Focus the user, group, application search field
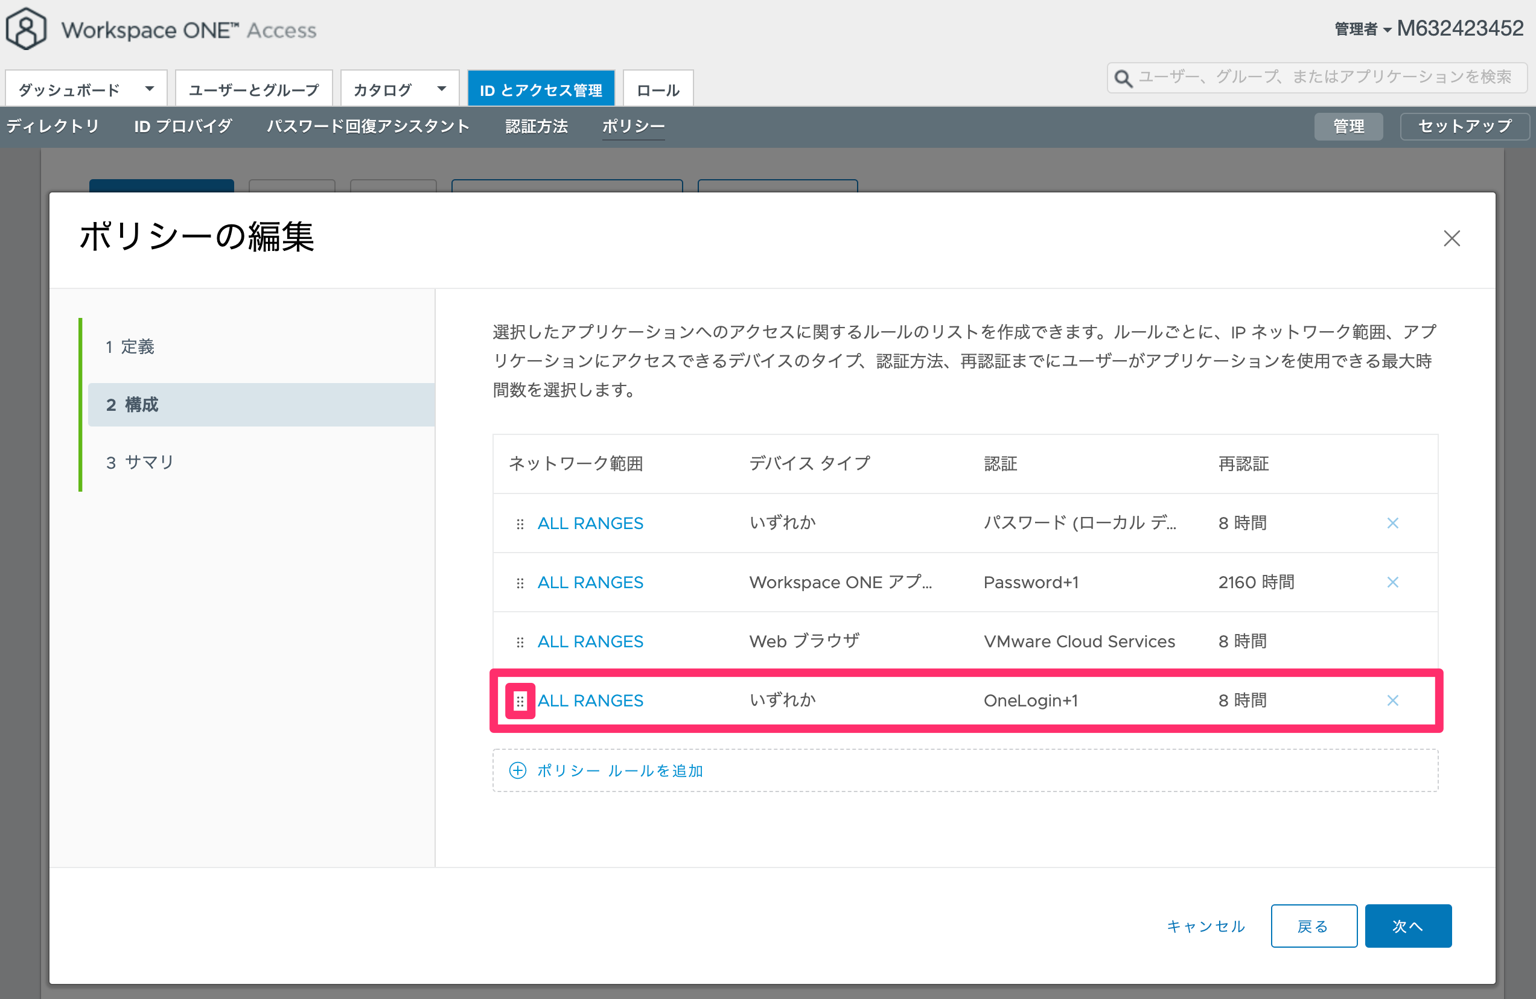Screen dimensions: 1536x999 [1317, 78]
